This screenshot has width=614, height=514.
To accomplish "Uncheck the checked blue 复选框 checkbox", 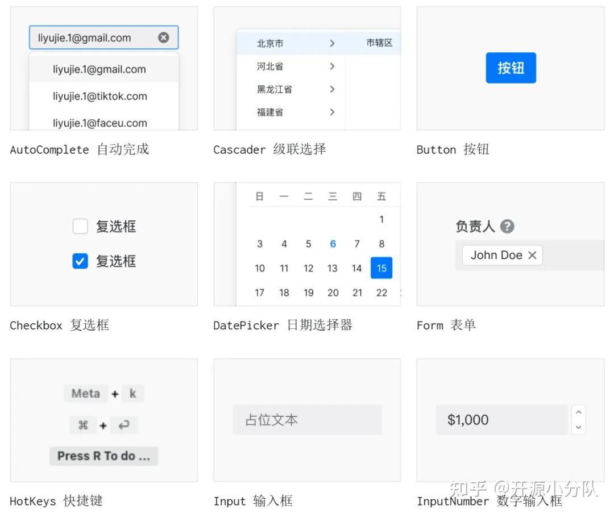I will click(x=80, y=261).
